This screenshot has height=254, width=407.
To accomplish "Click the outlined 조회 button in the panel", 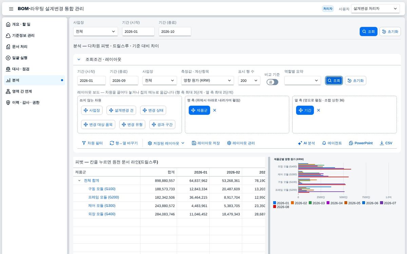I will coord(334,81).
